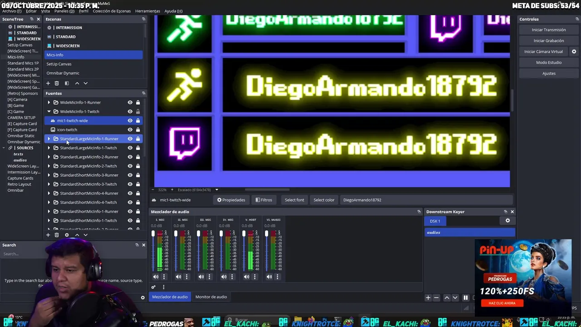Move selected scene down
Screen dimensions: 581x327
pyautogui.click(x=85, y=83)
